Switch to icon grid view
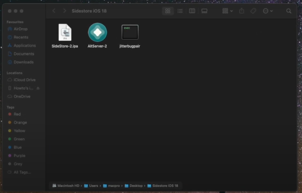 point(168,11)
